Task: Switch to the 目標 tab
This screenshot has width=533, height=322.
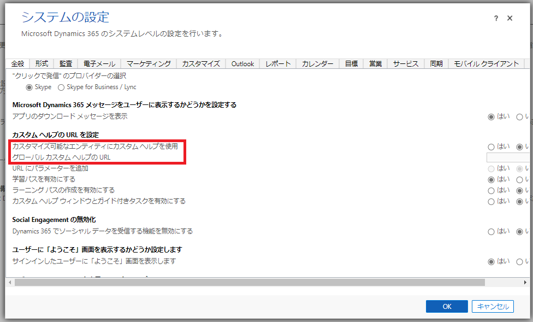Action: tap(351, 63)
